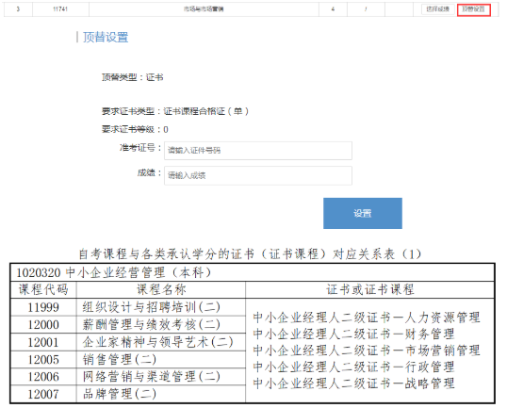Screen dimensions: 507x408
Task: Select course code 12007 cell
Action: [x=43, y=394]
